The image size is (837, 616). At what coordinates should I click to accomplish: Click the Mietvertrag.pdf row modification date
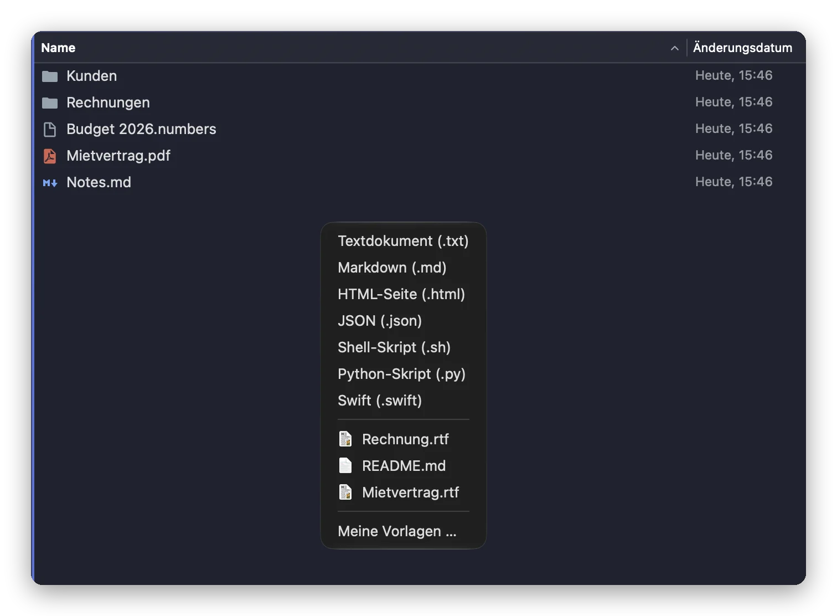(x=733, y=155)
